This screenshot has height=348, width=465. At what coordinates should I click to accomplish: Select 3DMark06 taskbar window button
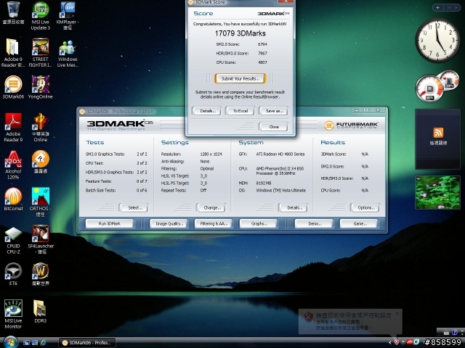(x=87, y=343)
